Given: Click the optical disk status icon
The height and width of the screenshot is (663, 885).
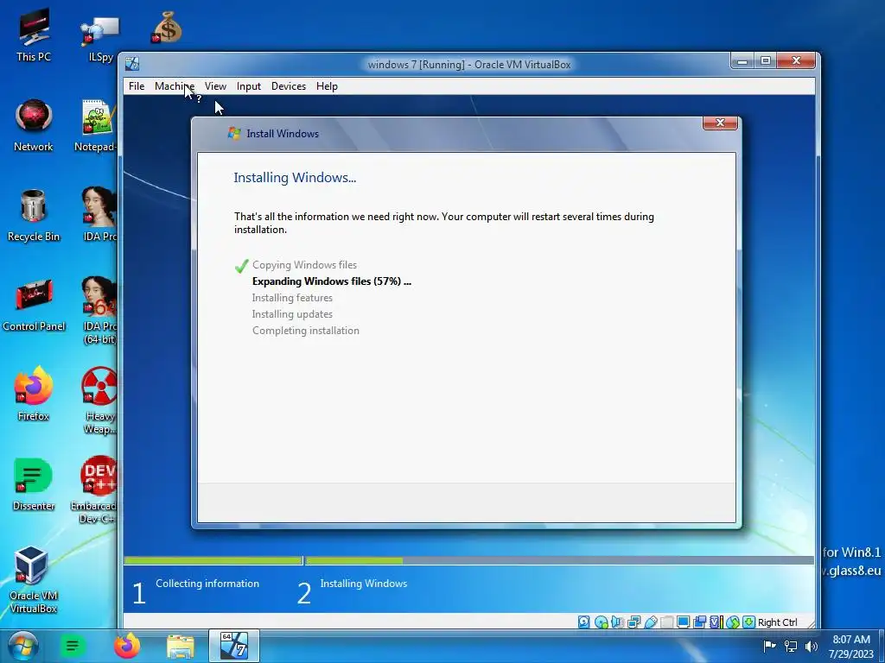Looking at the screenshot, I should pos(602,622).
